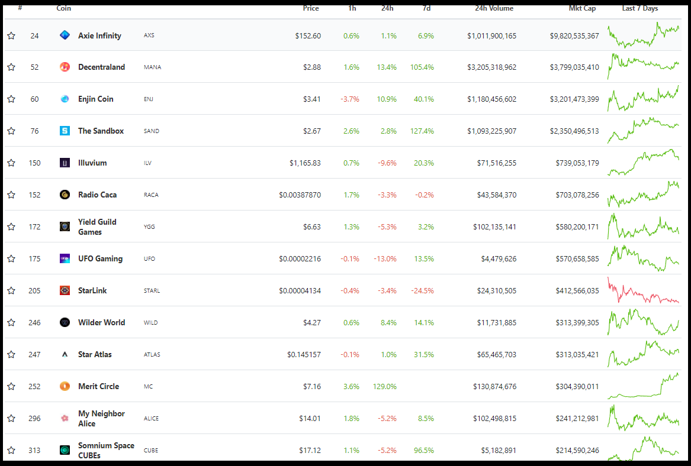691x466 pixels.
Task: Add The Sandbox to favorites star
Action: [11, 131]
